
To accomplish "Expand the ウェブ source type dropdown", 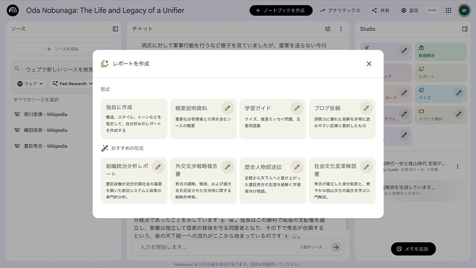I will tap(30, 84).
